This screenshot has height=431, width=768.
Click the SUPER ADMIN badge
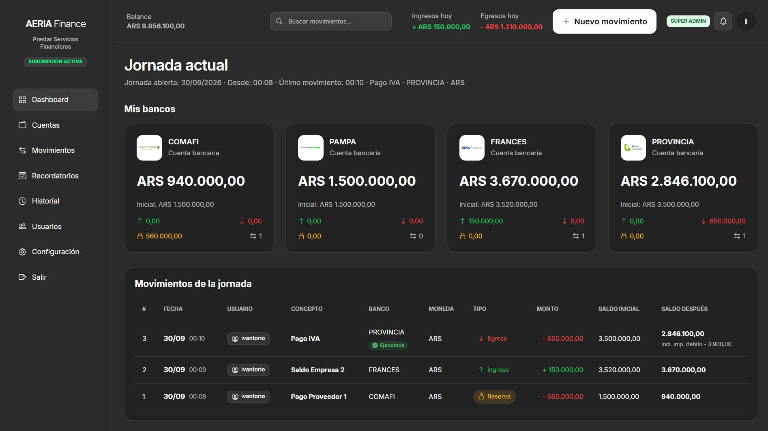click(688, 21)
